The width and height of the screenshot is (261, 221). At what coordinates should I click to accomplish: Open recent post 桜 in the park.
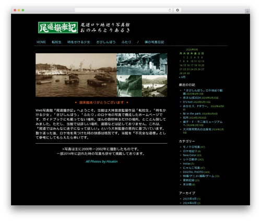tap(192, 113)
